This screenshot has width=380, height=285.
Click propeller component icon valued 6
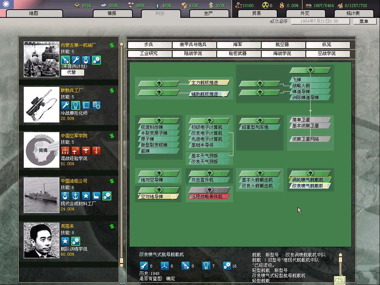click(164, 266)
